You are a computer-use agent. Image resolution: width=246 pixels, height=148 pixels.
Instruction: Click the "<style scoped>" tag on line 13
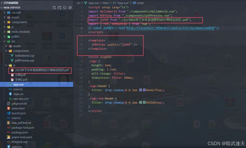coord(100,57)
